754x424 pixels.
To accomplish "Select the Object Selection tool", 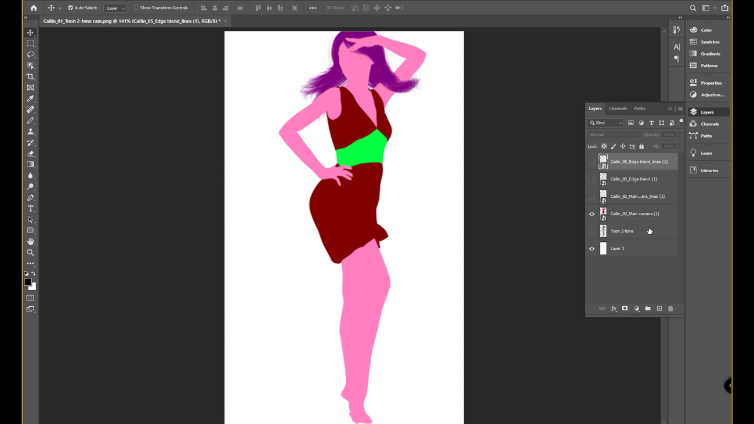I will pos(31,66).
